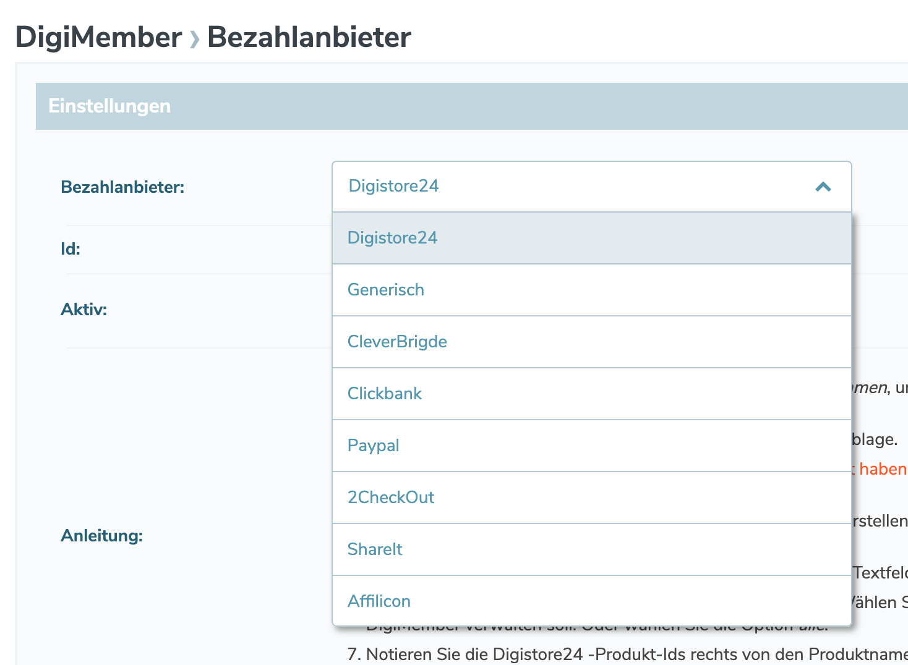Pick Clickbank from the open dropdown list
The height and width of the screenshot is (665, 908).
click(384, 394)
